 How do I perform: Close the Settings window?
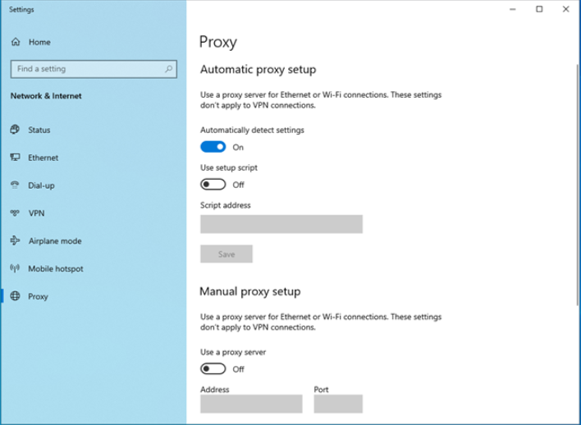coord(565,9)
